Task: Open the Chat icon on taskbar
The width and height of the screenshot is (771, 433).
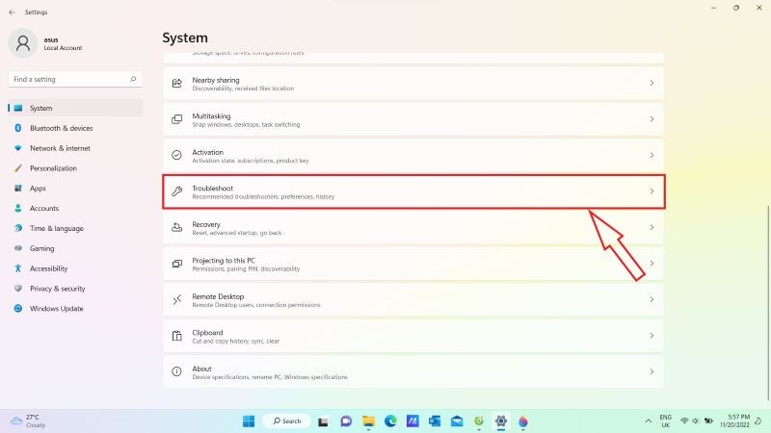Action: [346, 421]
